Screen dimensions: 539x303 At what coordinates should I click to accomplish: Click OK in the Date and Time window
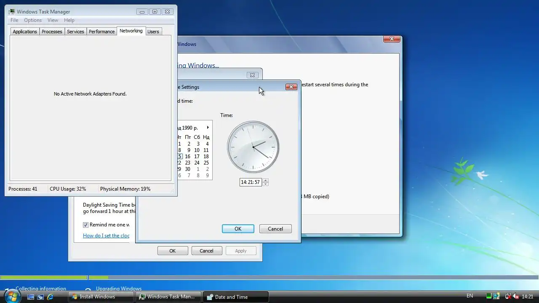coord(173,251)
